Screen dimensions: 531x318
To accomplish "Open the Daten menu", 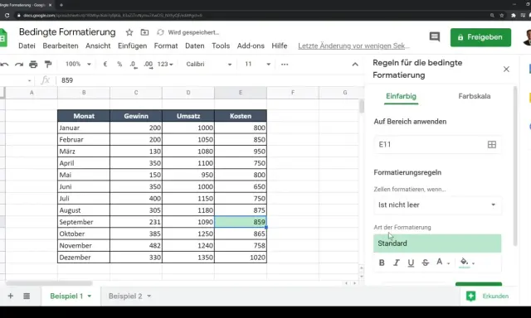I will (x=195, y=46).
